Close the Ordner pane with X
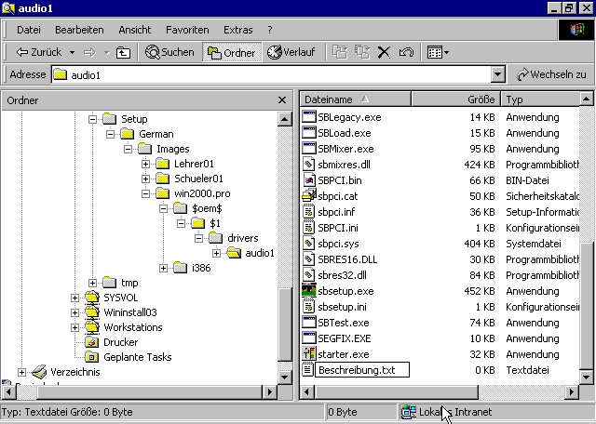This screenshot has height=424, width=596. [281, 99]
